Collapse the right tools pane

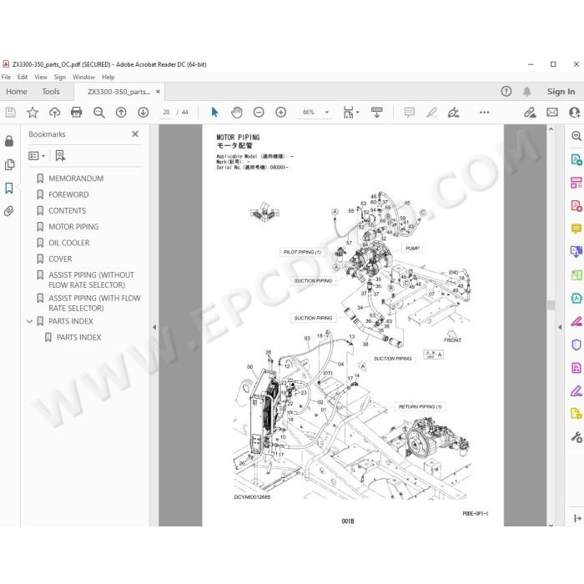pos(560,327)
